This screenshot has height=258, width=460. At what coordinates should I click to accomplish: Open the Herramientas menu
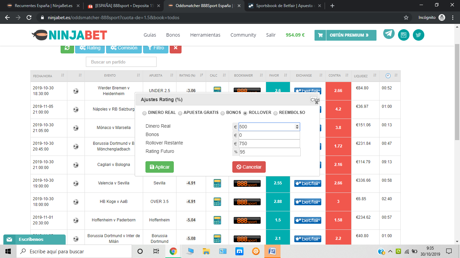[205, 35]
